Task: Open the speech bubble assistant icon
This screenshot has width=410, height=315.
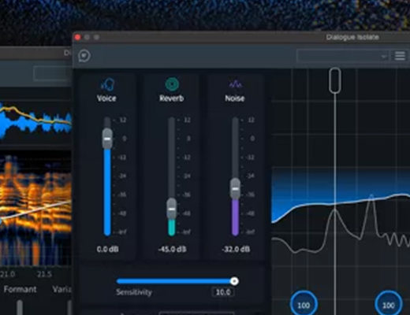Action: point(84,56)
